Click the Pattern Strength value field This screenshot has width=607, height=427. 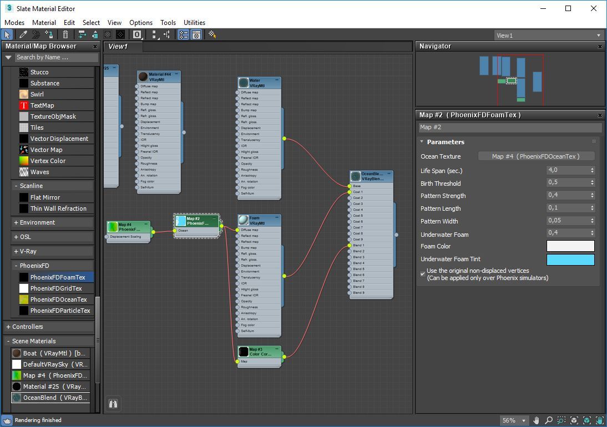tap(568, 195)
